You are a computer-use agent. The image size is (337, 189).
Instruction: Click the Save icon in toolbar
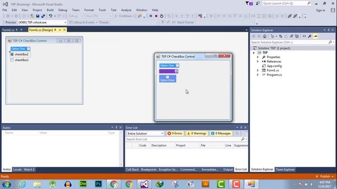(37, 16)
